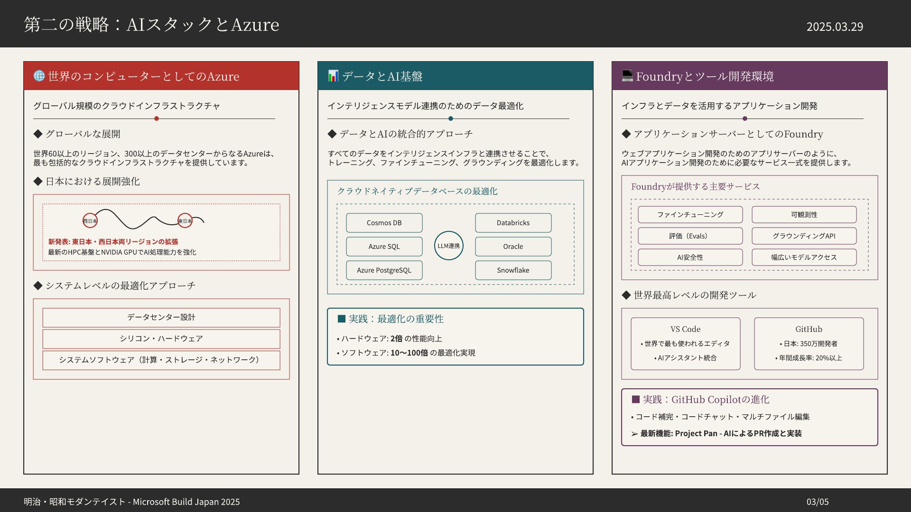The height and width of the screenshot is (512, 911).
Task: Click the bullet 年間成長率: 20%以上
Action: 809,358
